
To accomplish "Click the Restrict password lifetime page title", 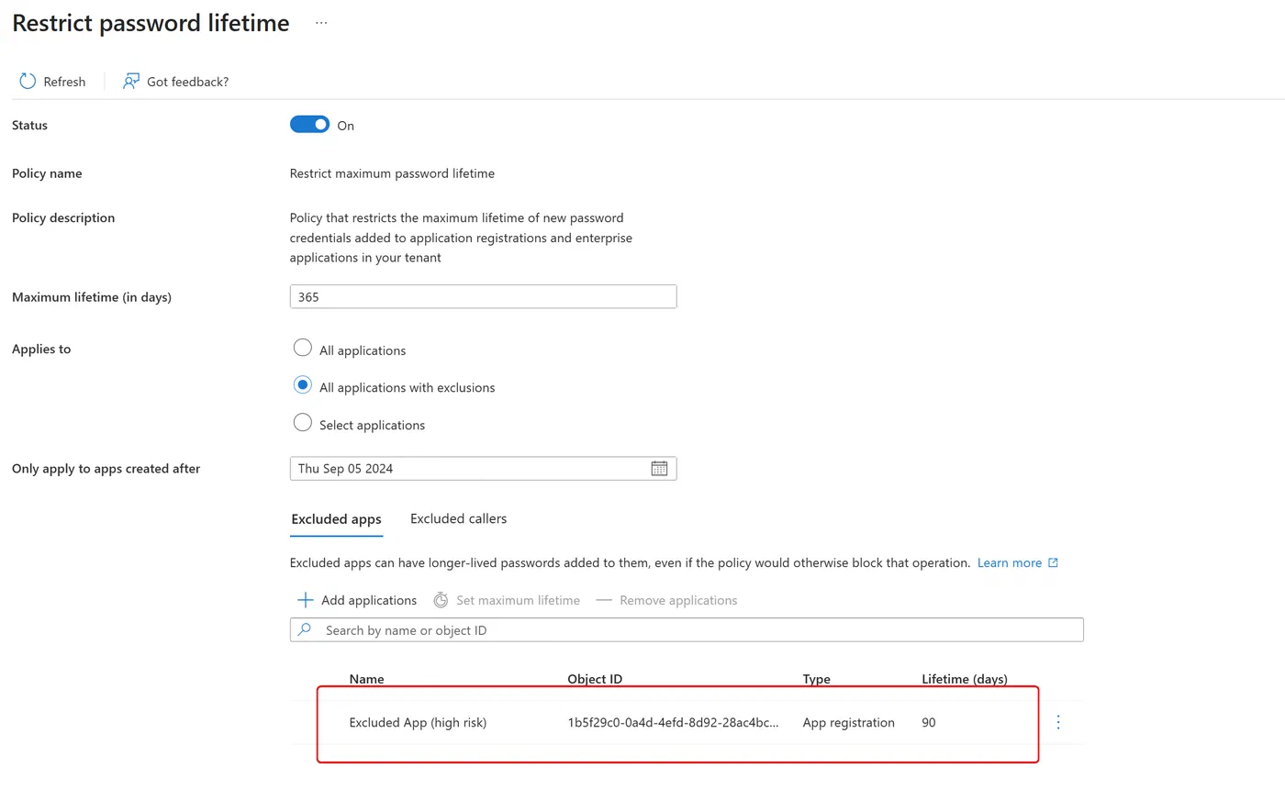I will tap(151, 23).
